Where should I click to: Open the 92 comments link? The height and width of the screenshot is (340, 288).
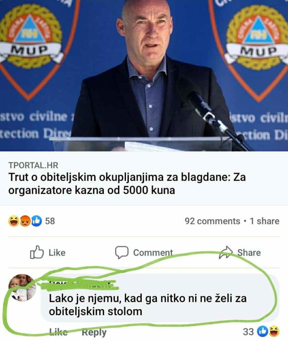click(212, 221)
